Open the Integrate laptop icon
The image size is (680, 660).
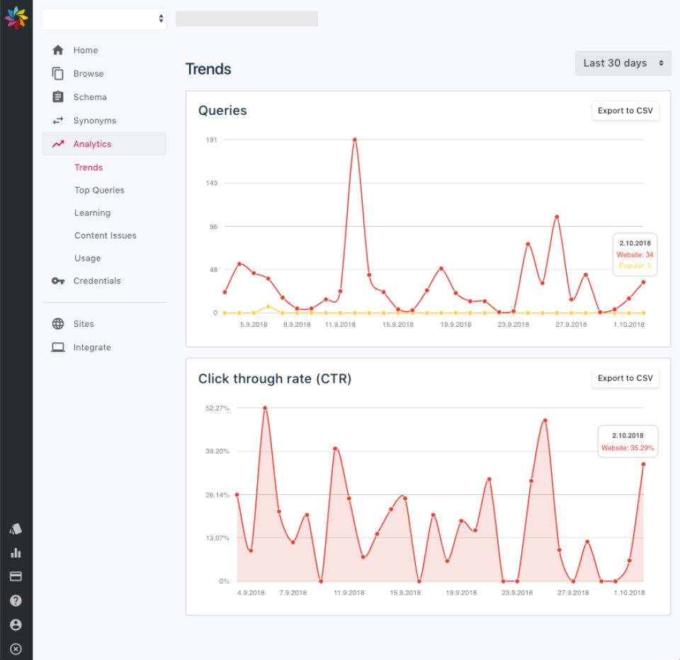tap(57, 347)
